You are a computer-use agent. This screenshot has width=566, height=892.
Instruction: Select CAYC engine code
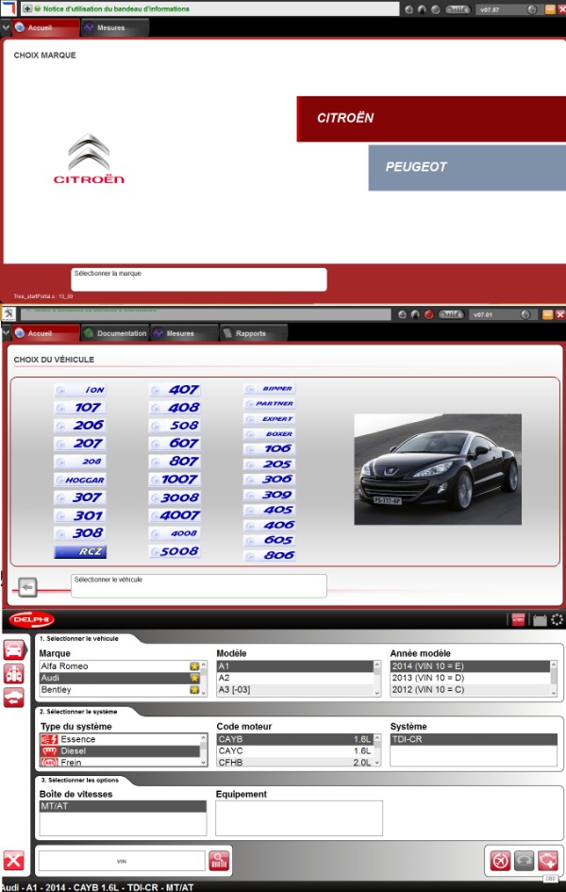tap(294, 751)
